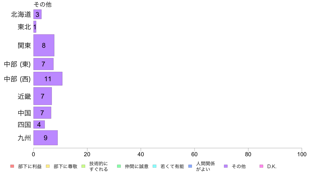Click the red 部下に利益 legend swatch
The height and width of the screenshot is (191, 309).
coord(12,166)
